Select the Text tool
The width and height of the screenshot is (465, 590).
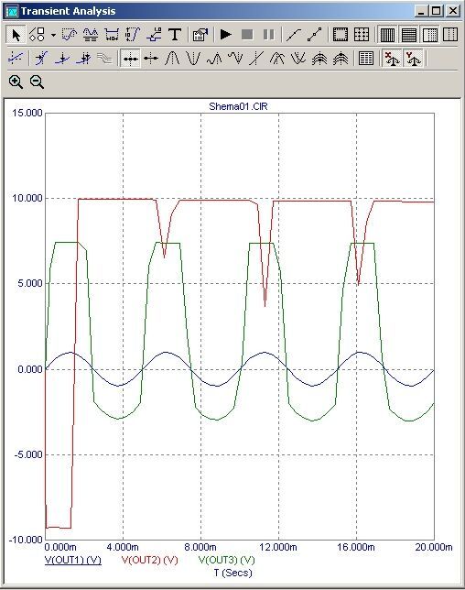click(x=175, y=35)
